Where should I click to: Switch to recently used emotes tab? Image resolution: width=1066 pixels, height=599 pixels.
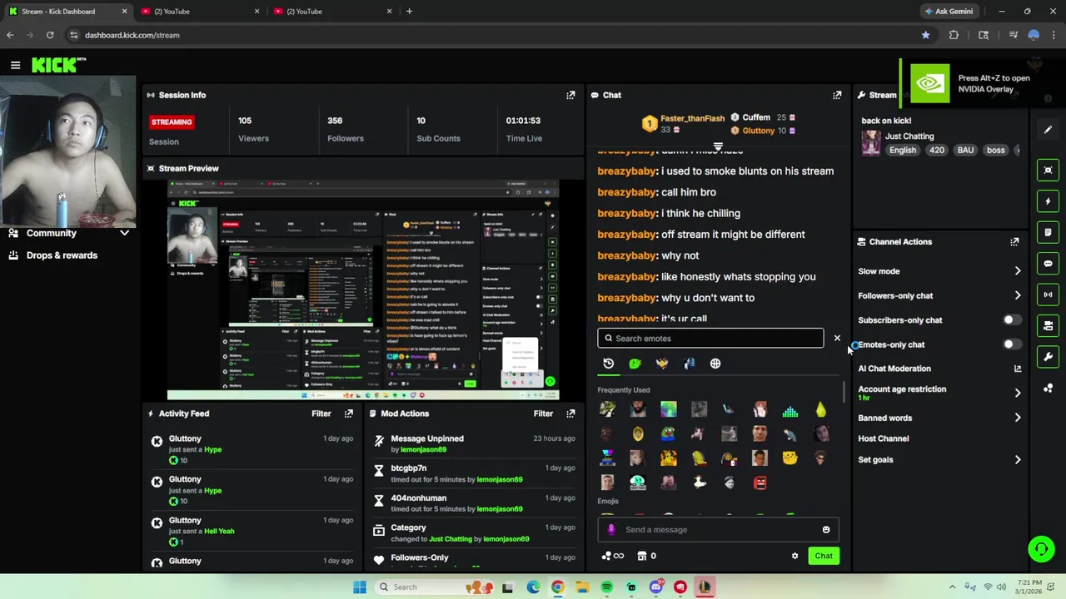click(609, 364)
